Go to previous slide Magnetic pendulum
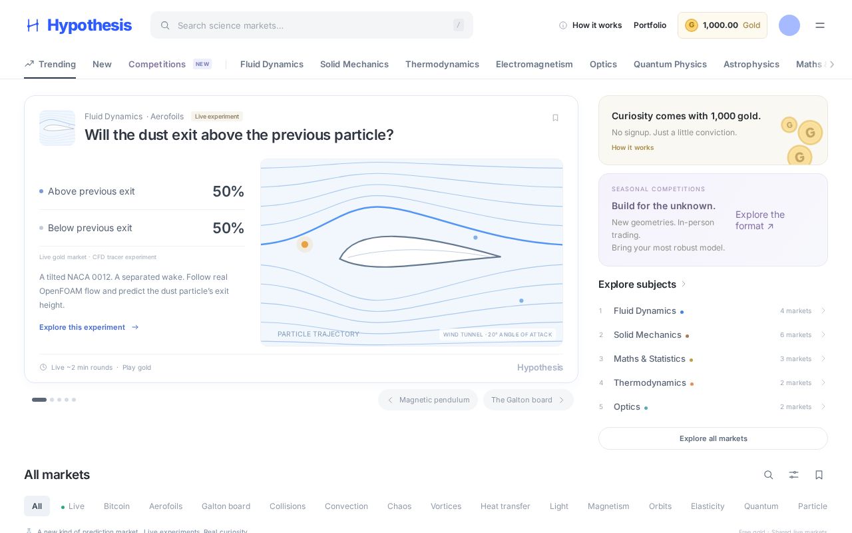Viewport: 852px width, 533px height. pyautogui.click(x=428, y=400)
